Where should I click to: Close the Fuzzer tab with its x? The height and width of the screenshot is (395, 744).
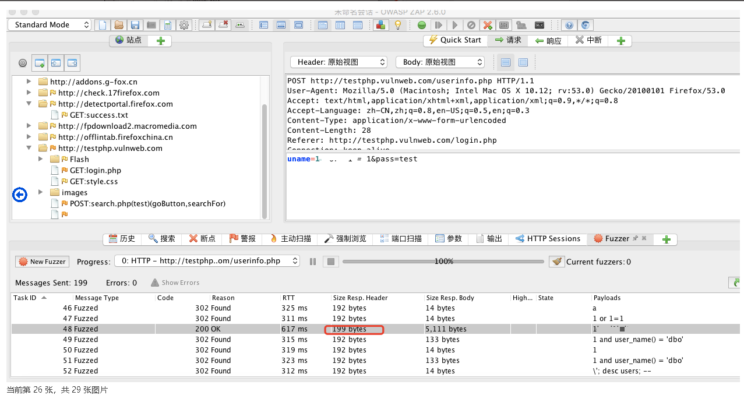644,238
